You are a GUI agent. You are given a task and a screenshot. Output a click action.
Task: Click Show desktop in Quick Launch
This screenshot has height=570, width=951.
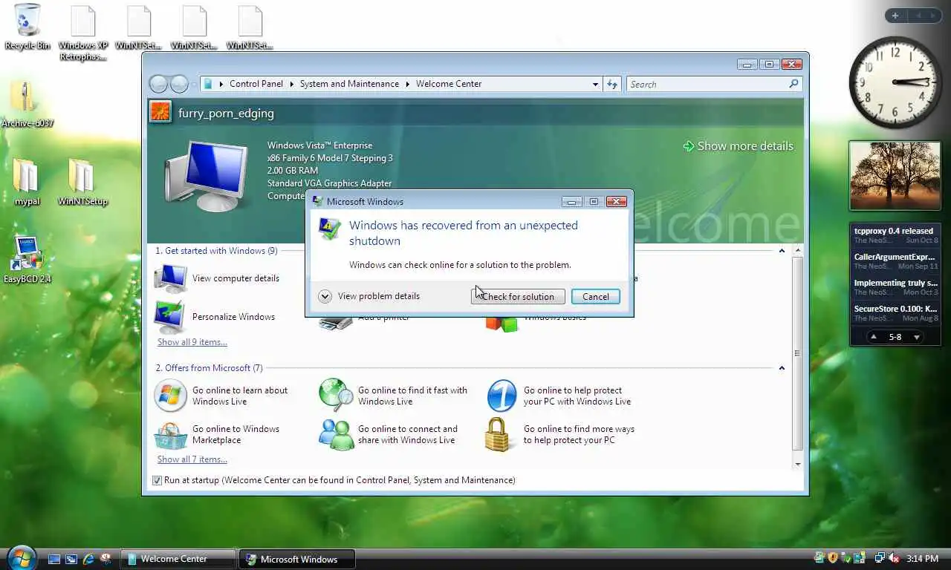(54, 559)
